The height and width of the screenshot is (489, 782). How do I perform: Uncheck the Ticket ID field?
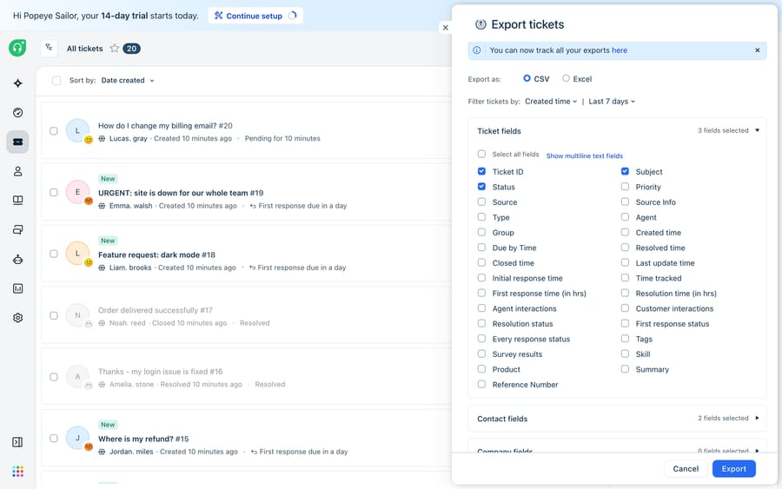(481, 171)
